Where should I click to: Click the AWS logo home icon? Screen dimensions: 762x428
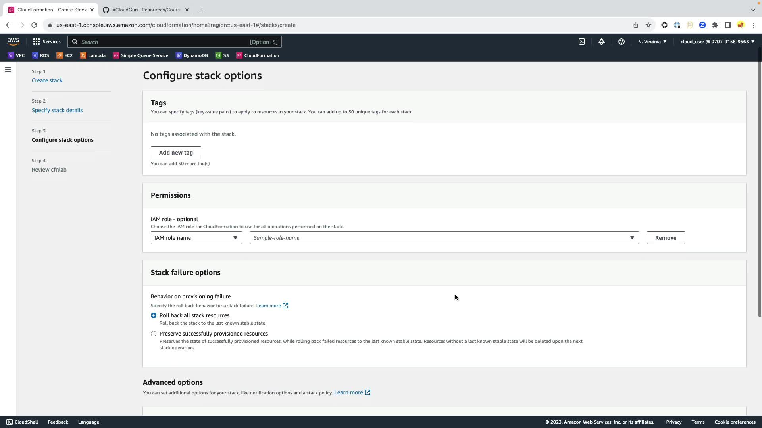[x=13, y=42]
